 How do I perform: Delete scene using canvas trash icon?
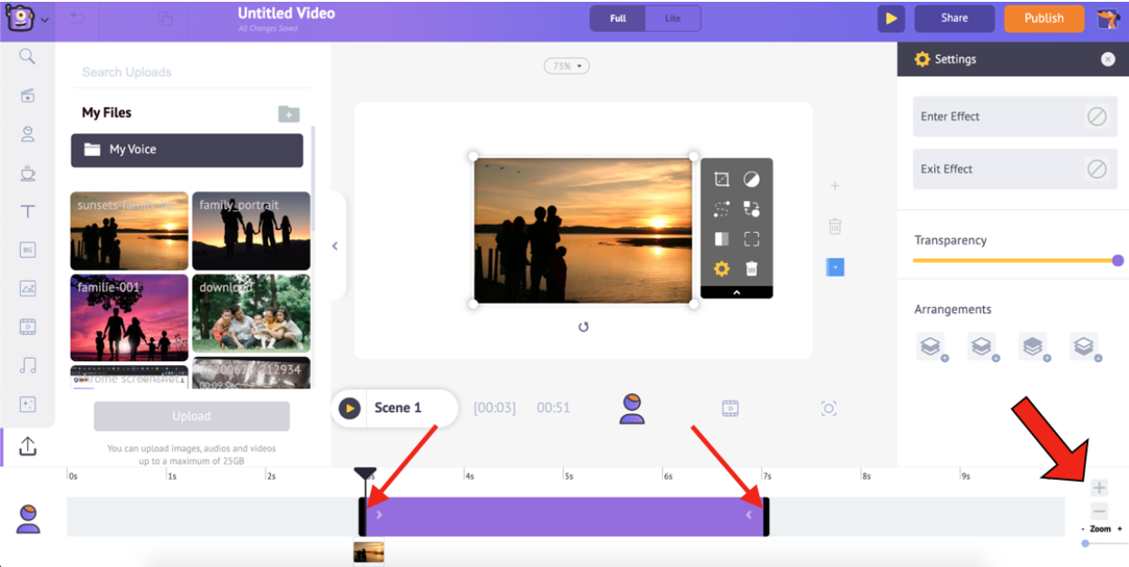pos(835,226)
